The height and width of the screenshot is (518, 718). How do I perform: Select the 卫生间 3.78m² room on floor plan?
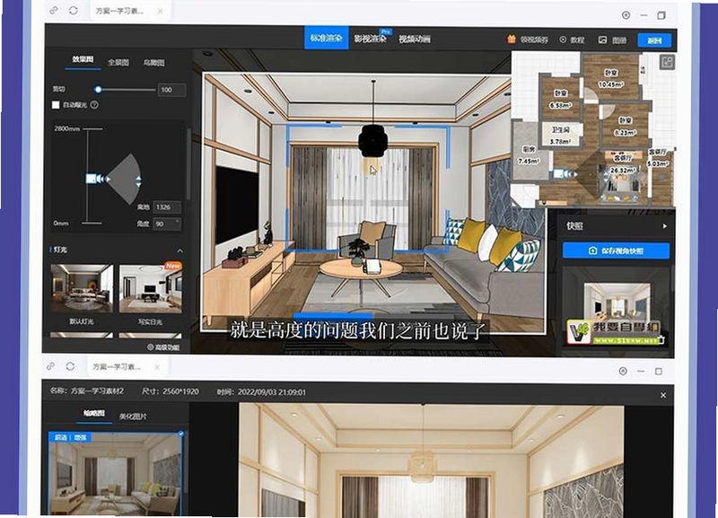[x=559, y=136]
